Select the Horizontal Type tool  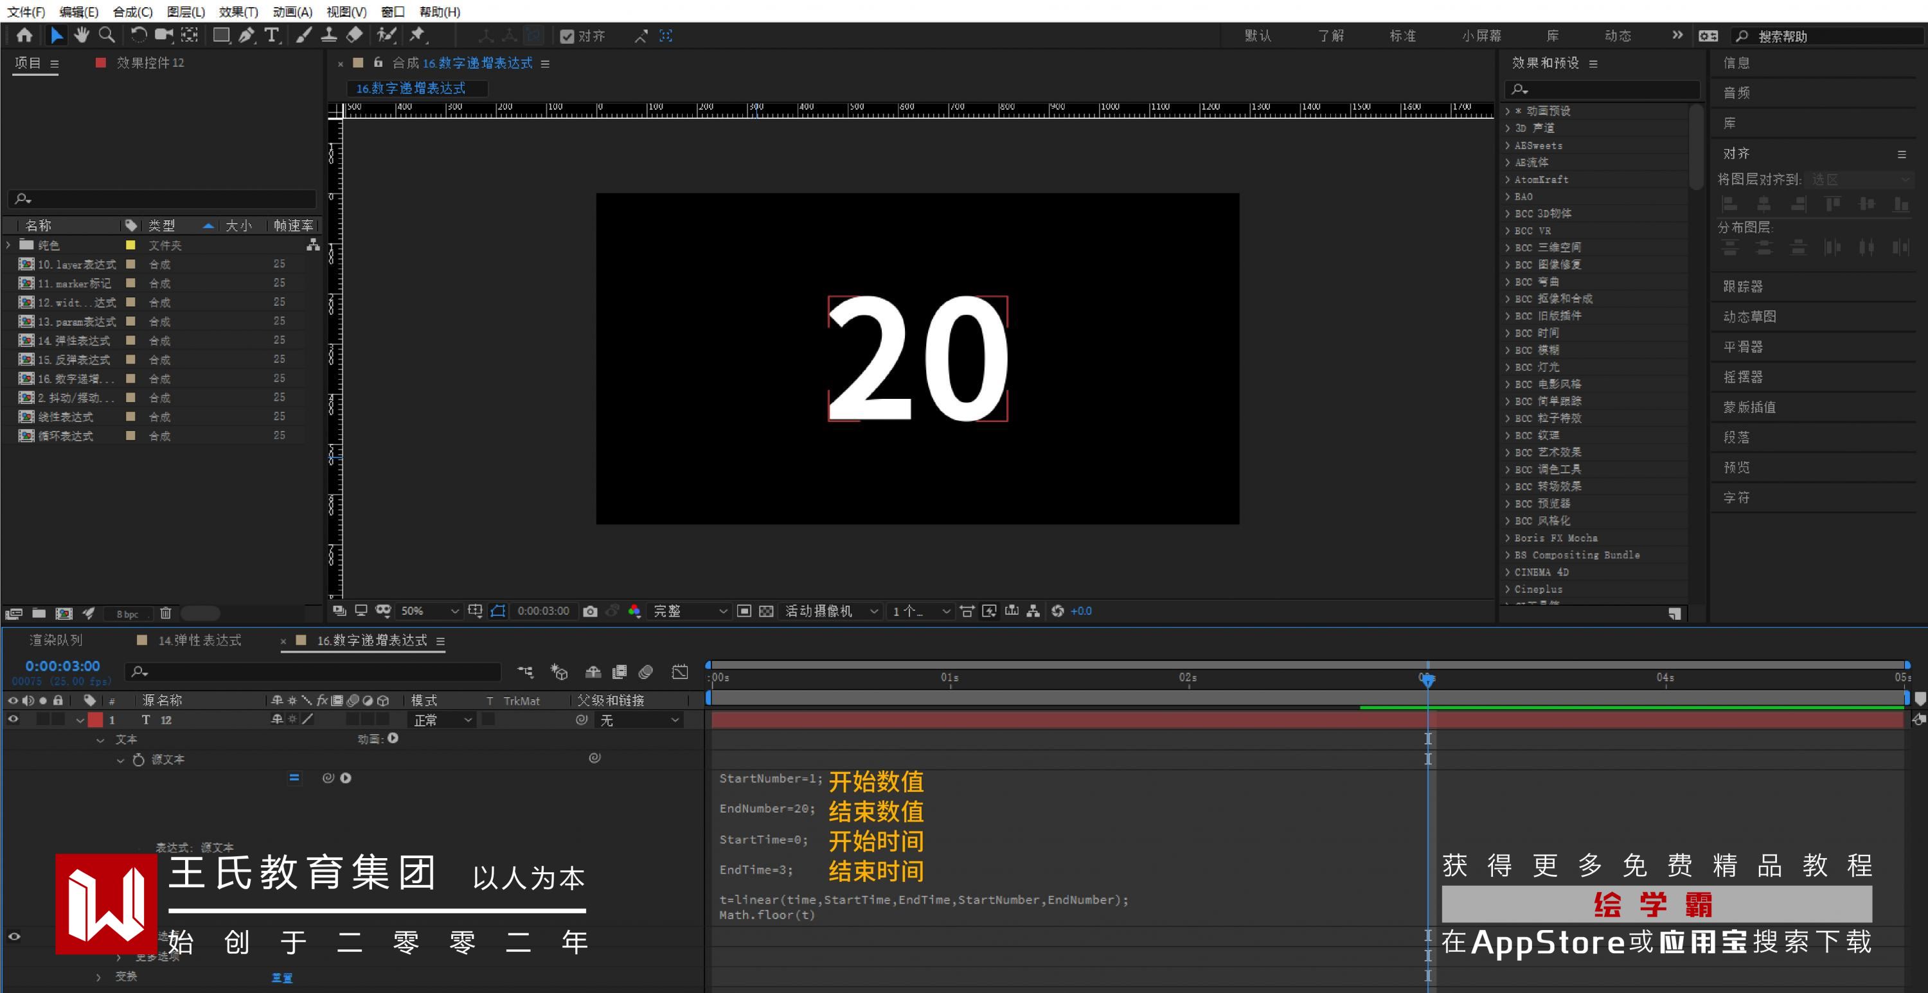tap(272, 35)
